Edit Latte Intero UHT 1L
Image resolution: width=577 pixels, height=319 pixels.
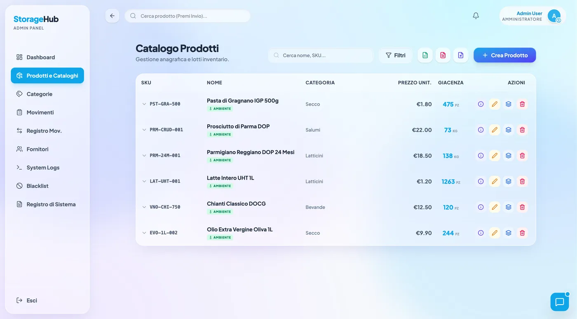click(495, 181)
